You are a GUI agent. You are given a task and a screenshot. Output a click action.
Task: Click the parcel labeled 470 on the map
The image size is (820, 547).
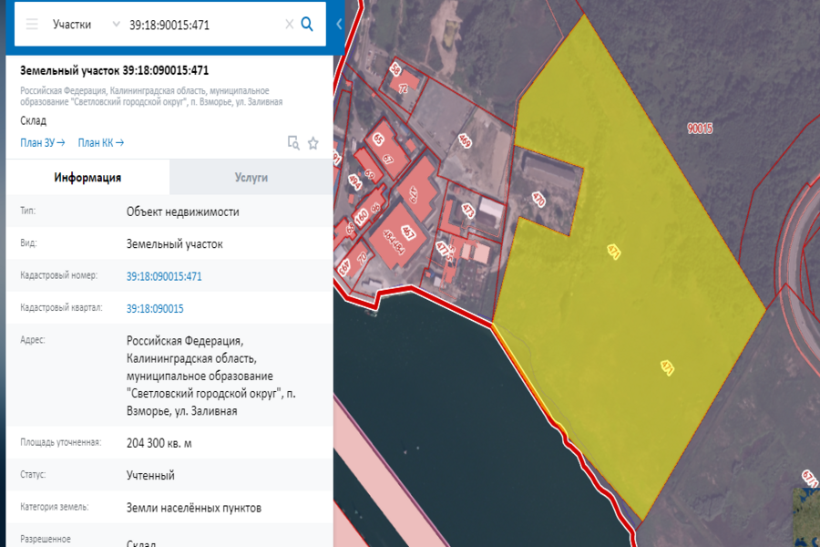[x=538, y=199]
